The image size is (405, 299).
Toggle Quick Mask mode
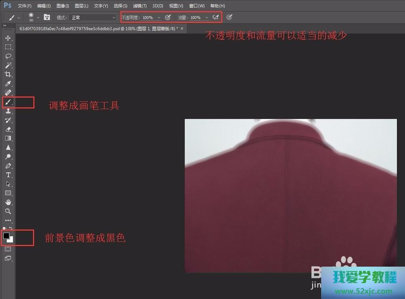click(8, 249)
